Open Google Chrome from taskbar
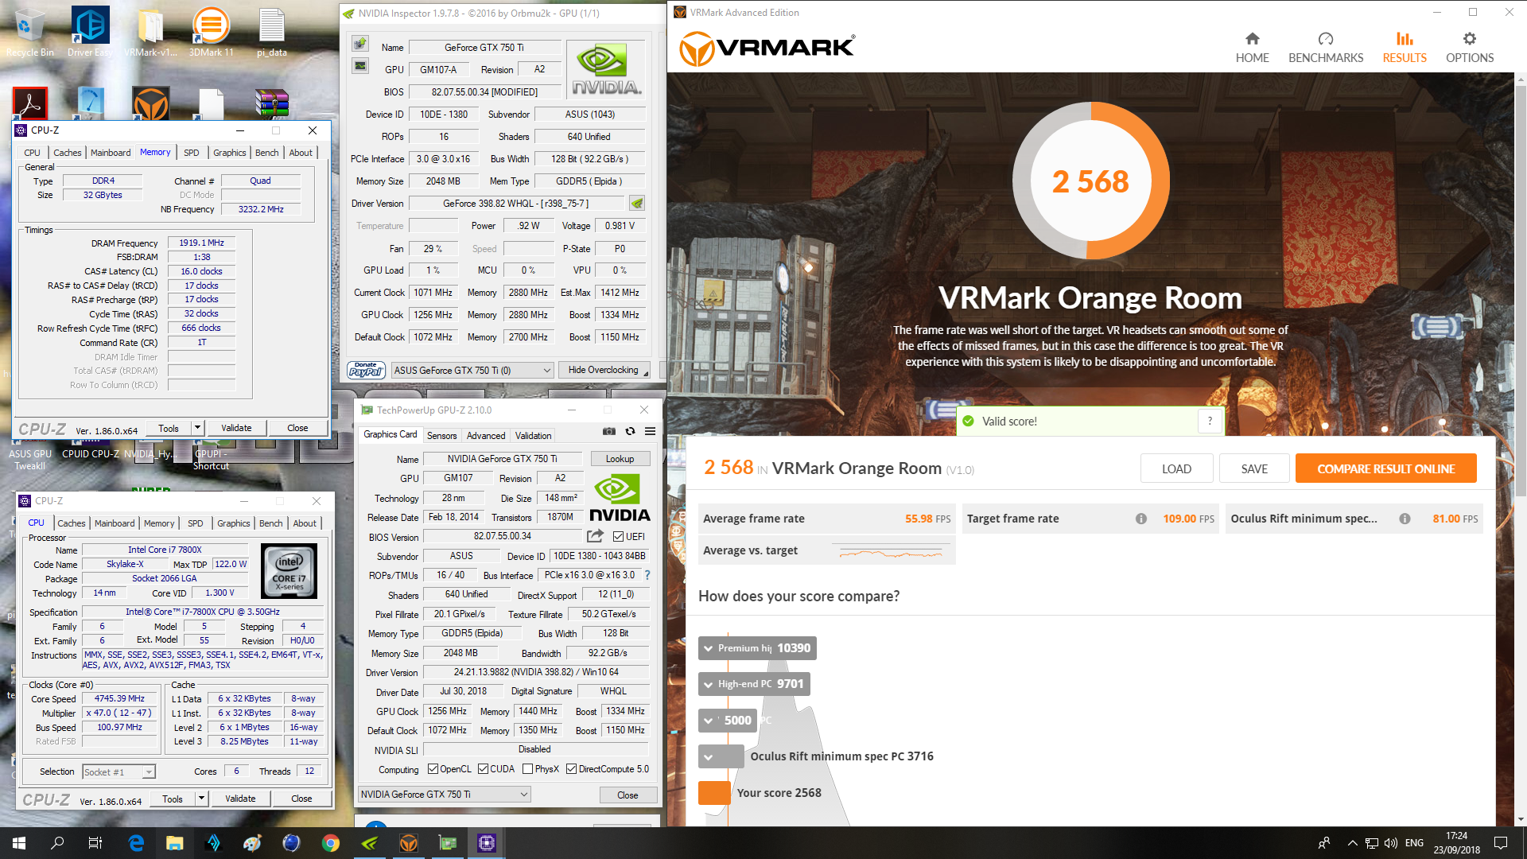 tap(331, 843)
